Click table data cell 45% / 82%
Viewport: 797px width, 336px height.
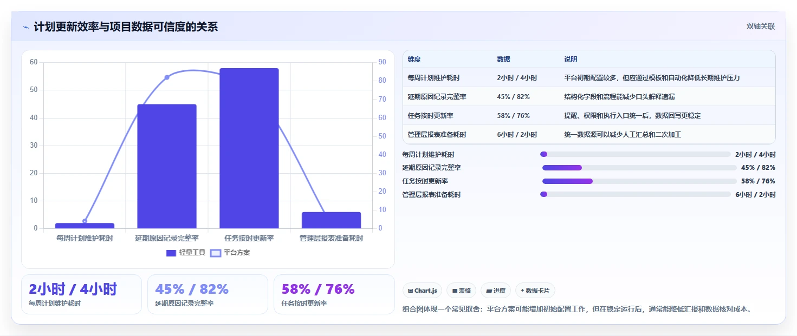pos(513,97)
